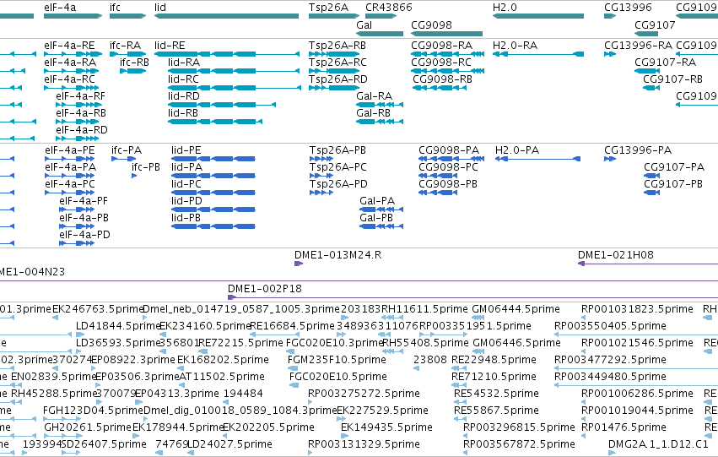The height and width of the screenshot is (457, 718).
Task: Click transcript ifc-RB
Action: (132, 71)
